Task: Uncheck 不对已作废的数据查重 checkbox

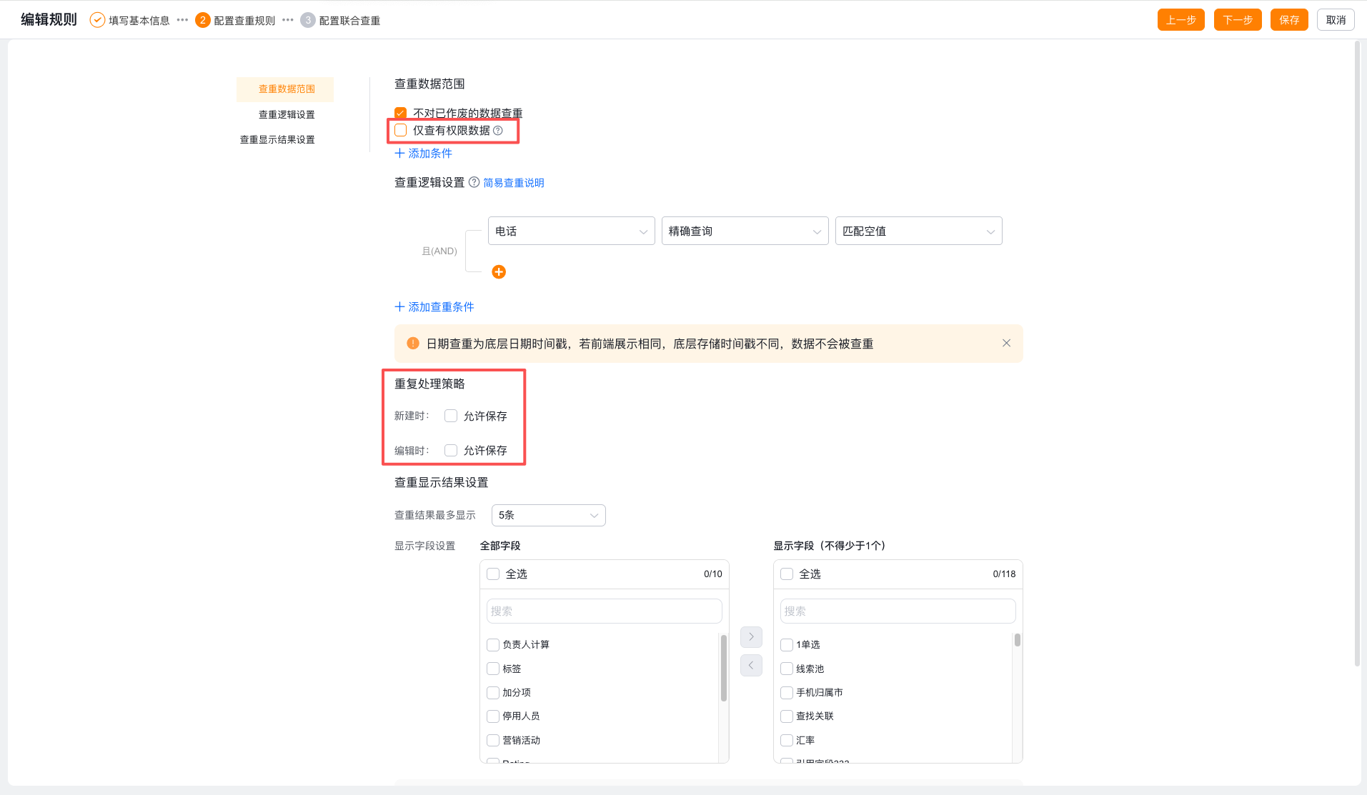Action: (400, 113)
